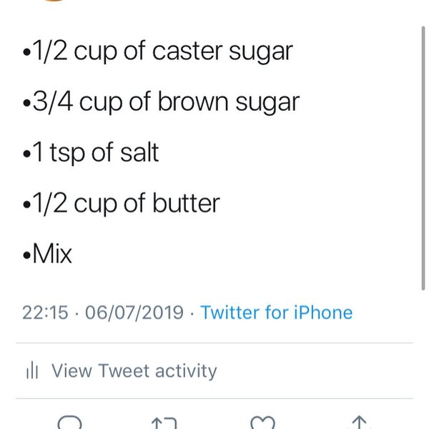Tap the reply speech bubble icon

tap(69, 423)
